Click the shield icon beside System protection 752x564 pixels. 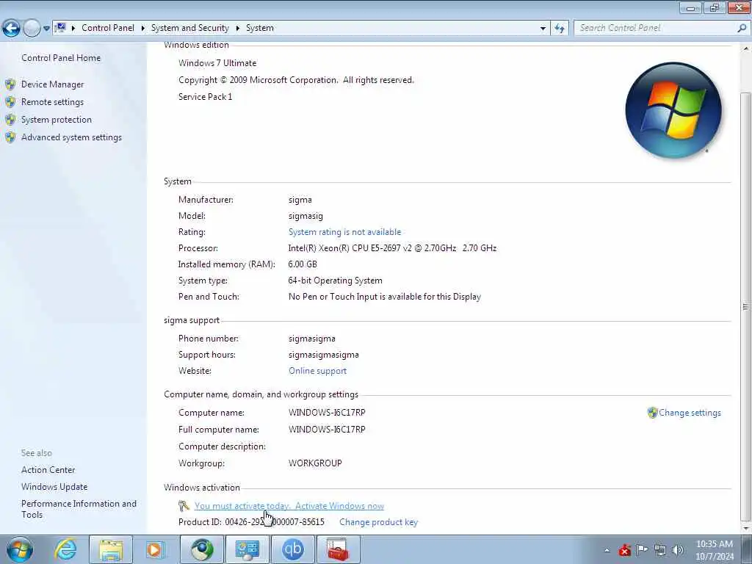point(10,120)
